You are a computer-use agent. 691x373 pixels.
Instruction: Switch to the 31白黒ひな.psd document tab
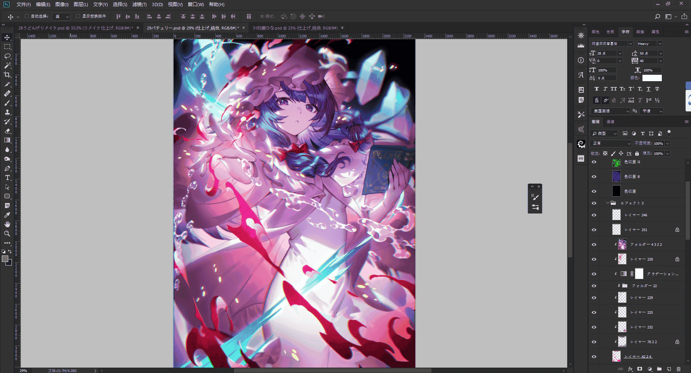tap(295, 28)
